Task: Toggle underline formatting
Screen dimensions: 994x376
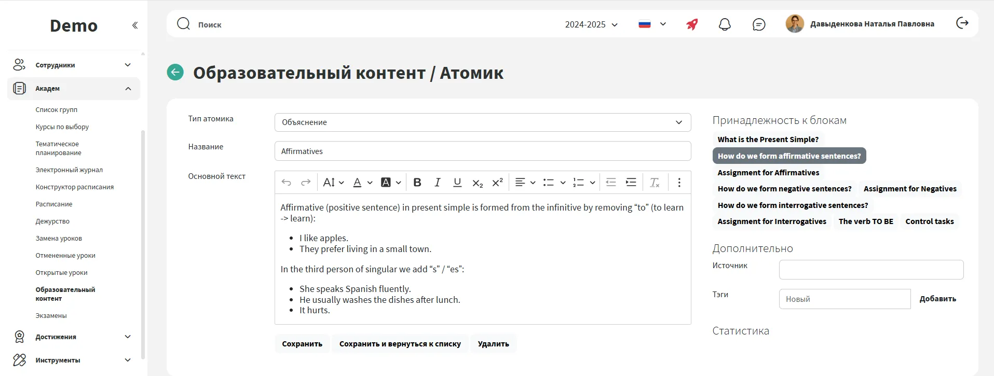Action: [x=457, y=183]
